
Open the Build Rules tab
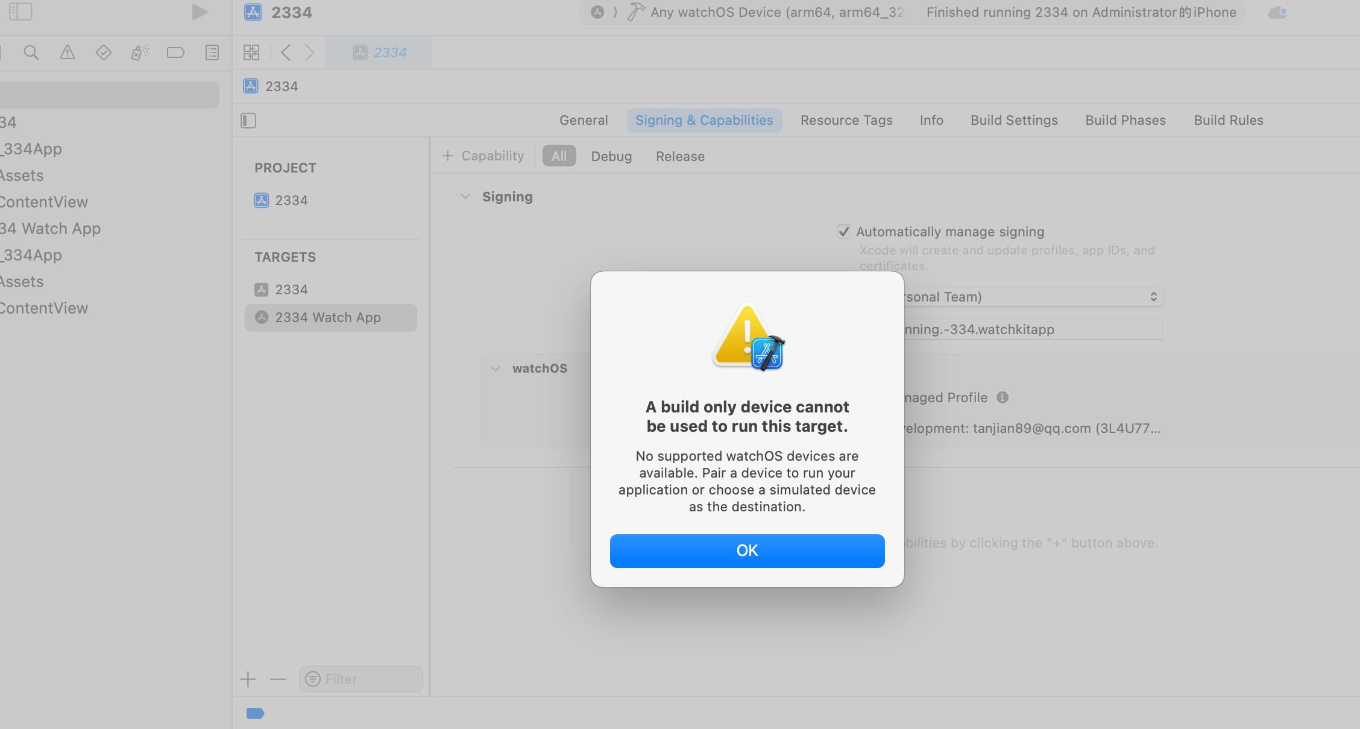(1229, 121)
